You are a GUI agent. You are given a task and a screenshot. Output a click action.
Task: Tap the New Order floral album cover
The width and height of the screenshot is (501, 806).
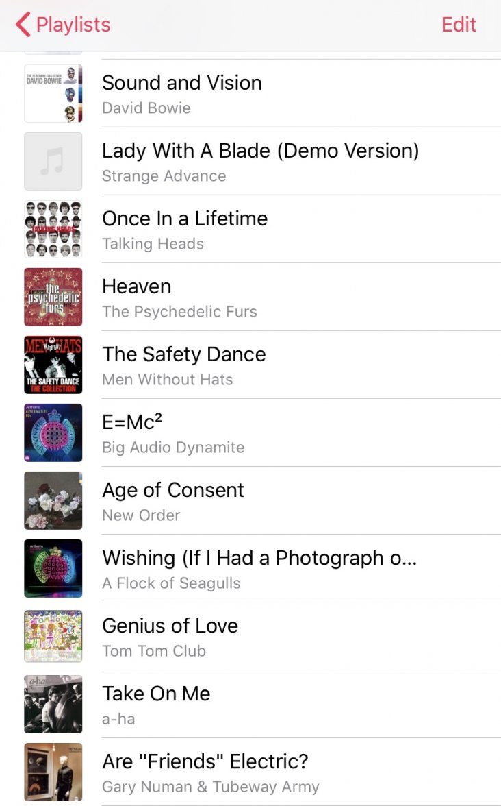coord(53,500)
